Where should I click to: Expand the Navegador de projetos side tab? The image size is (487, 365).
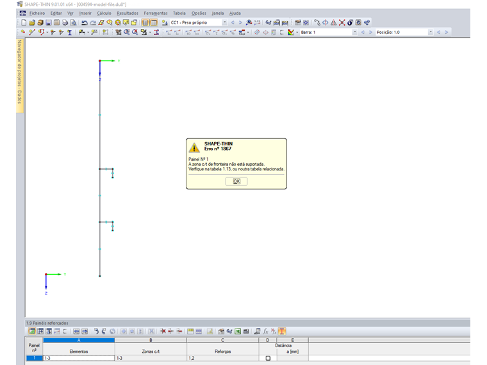click(20, 76)
